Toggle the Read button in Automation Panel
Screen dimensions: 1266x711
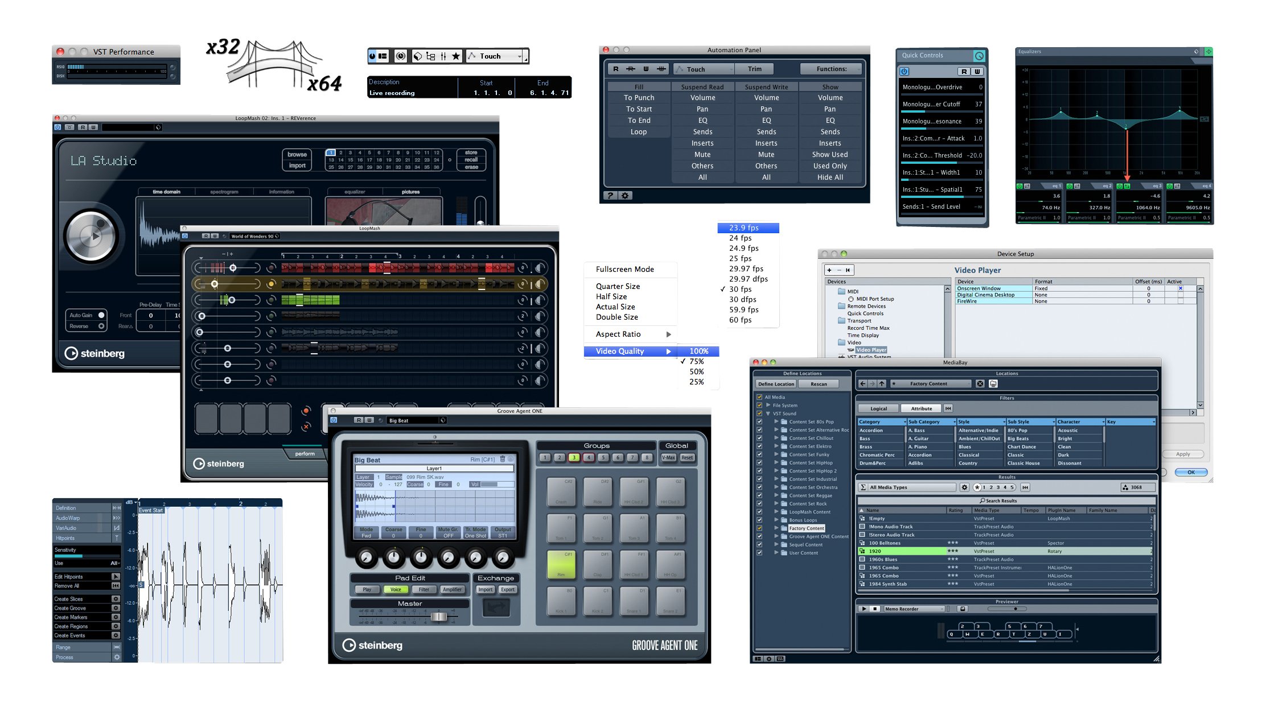tap(615, 69)
